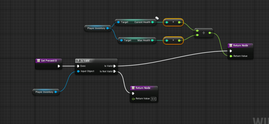Click input pin of conversion node after Current Health
Image resolution: width=269 pixels, height=124 pixels.
[167, 22]
